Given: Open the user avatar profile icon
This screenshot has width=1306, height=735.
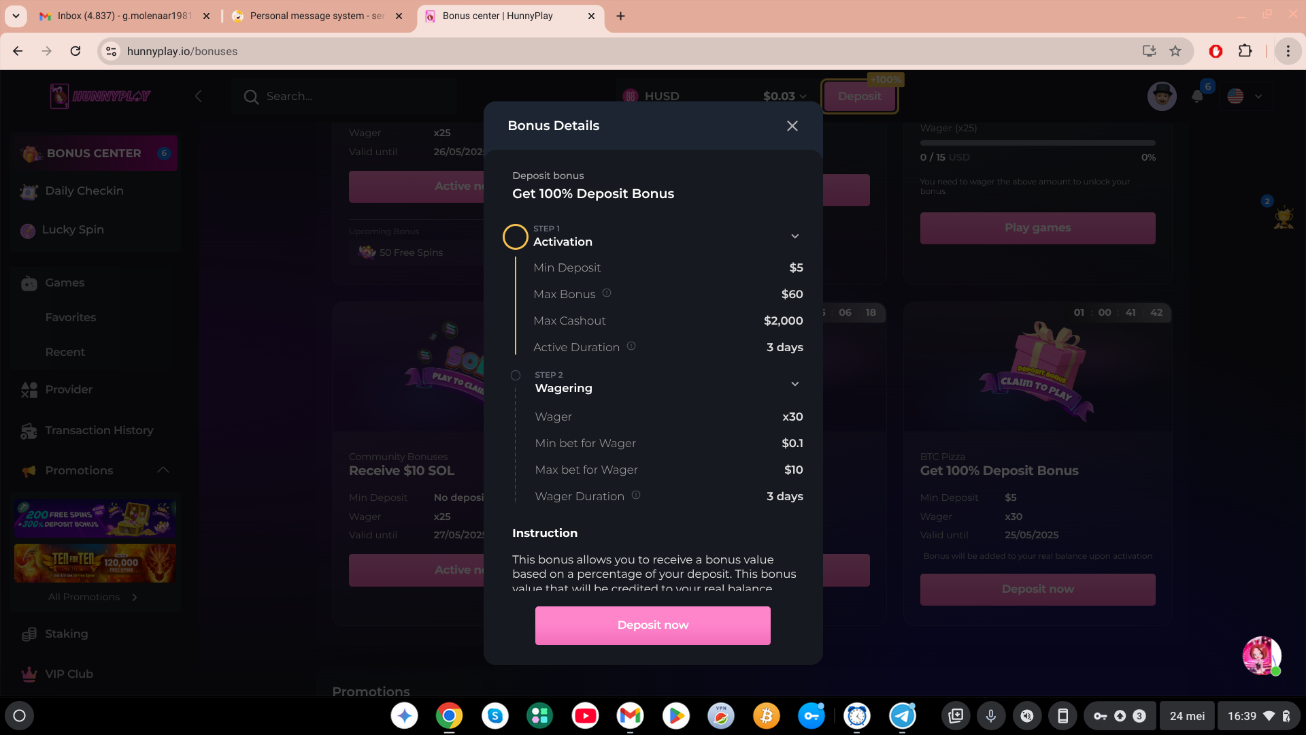Looking at the screenshot, I should [1162, 97].
